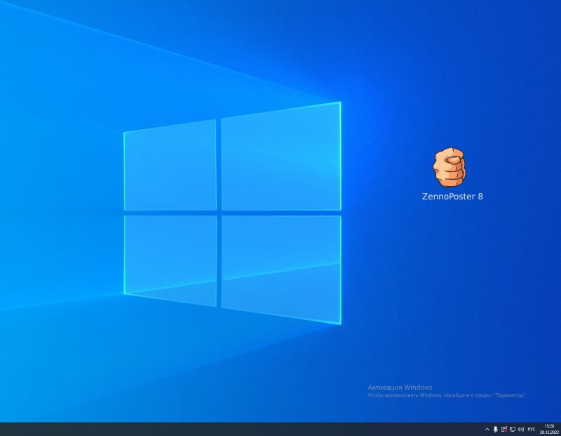Open the clock showing 15:26
Viewport: 561px width, 436px height.
548,425
